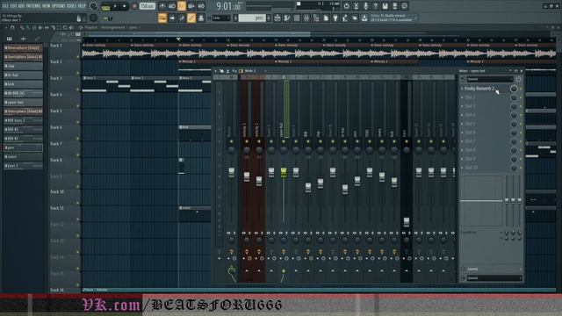Screen dimensions: 562x316
Task: Click the microphone recording icon at top
Action: (365, 6)
